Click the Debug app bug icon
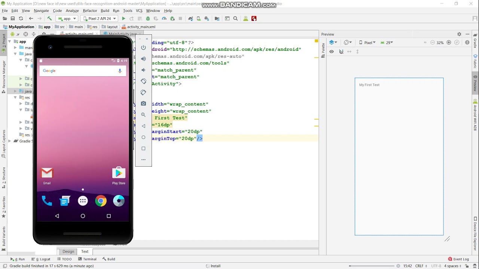Image resolution: width=479 pixels, height=269 pixels. [x=148, y=18]
